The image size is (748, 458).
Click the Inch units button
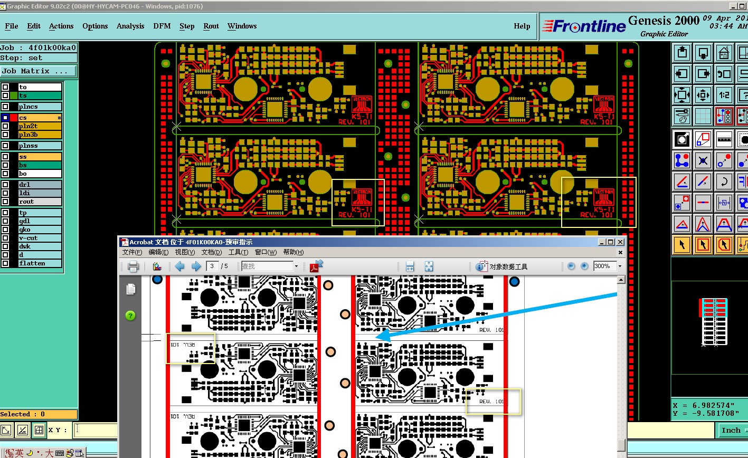[731, 431]
